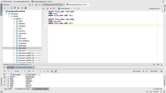Click the orange View Parameters icon in editor toolbar

coord(51,9)
